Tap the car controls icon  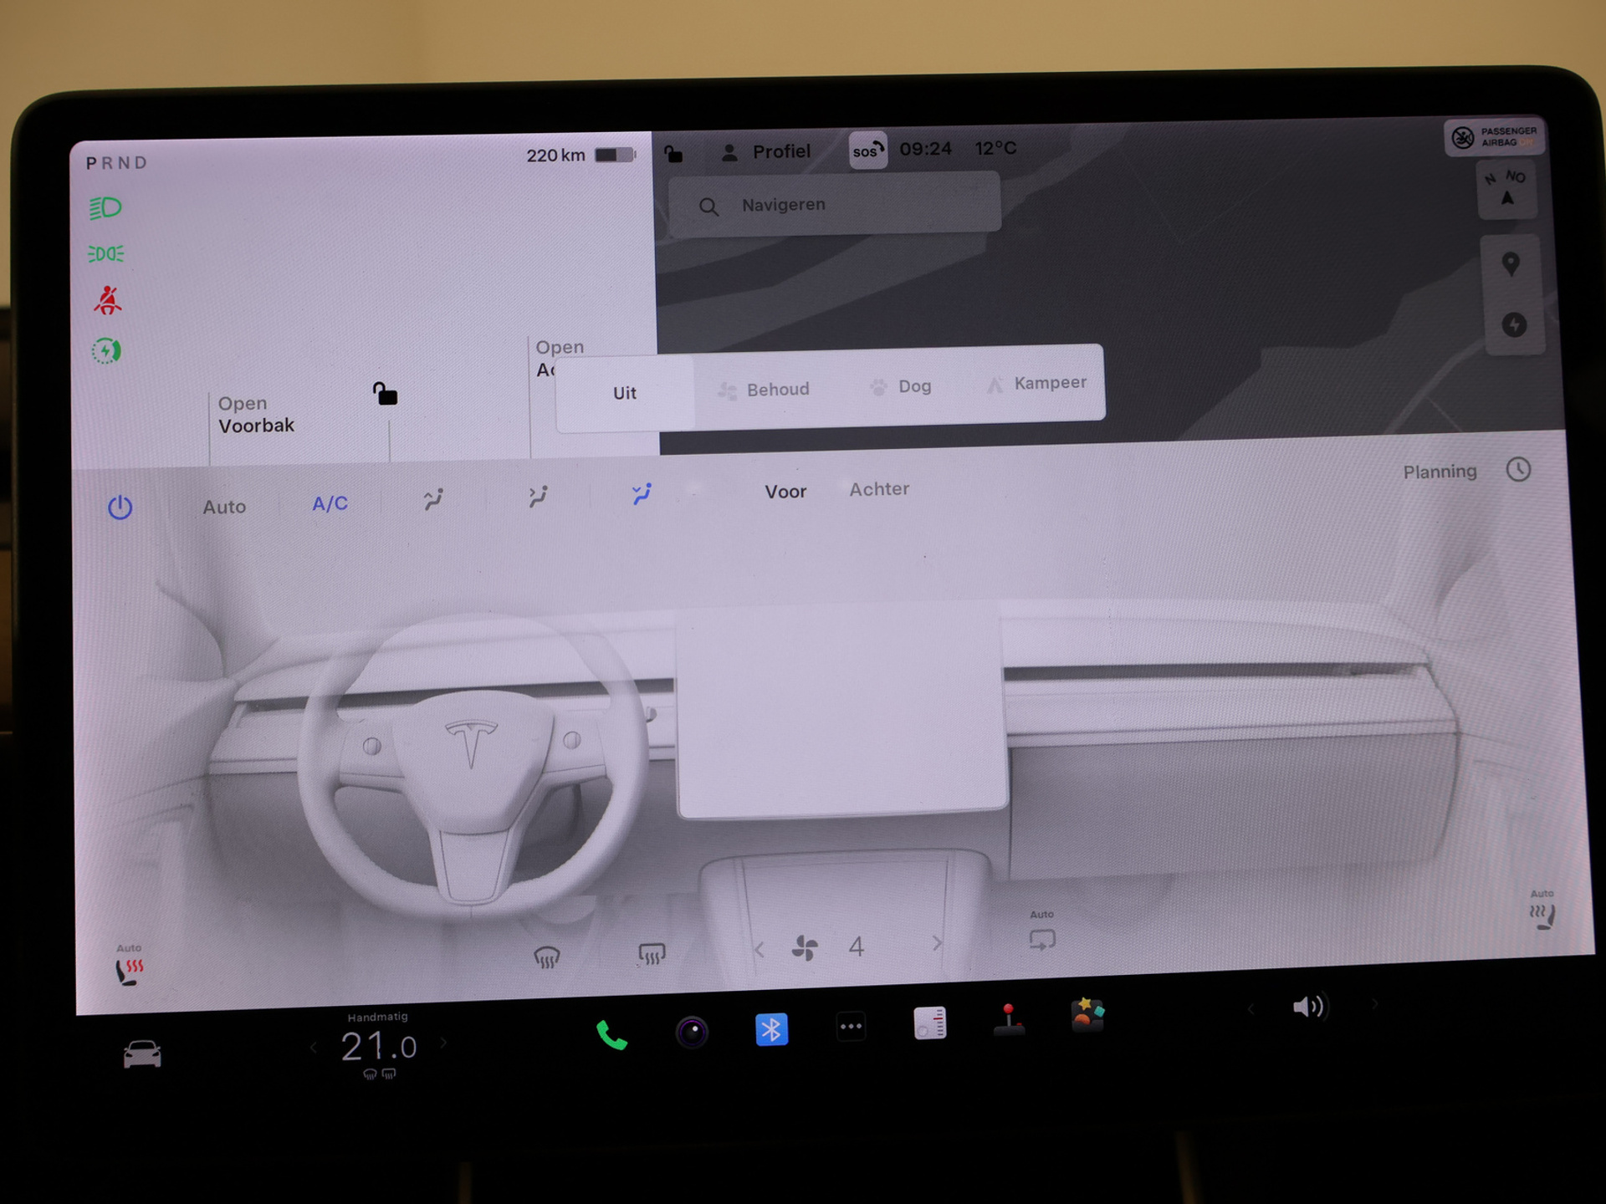(x=142, y=1053)
